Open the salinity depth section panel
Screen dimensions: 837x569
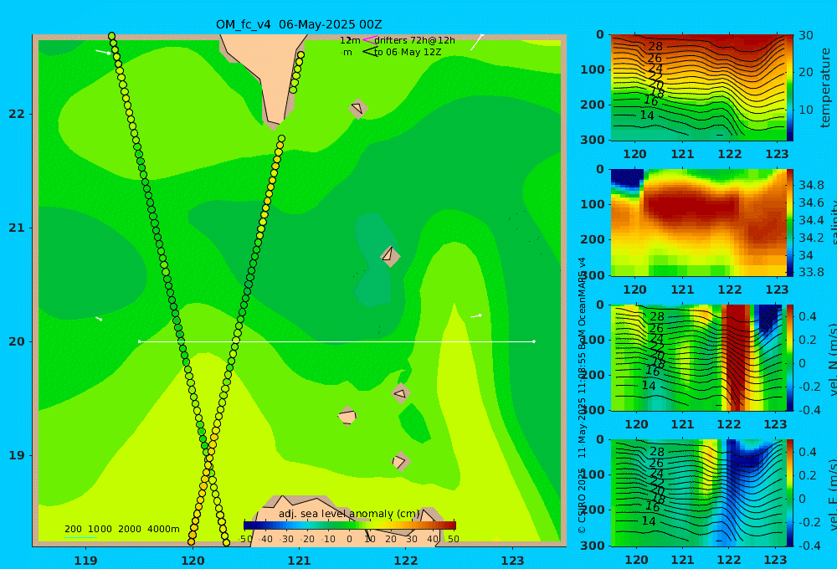[x=698, y=223]
